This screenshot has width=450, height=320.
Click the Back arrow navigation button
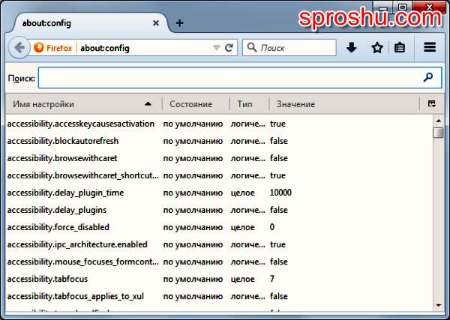click(18, 47)
